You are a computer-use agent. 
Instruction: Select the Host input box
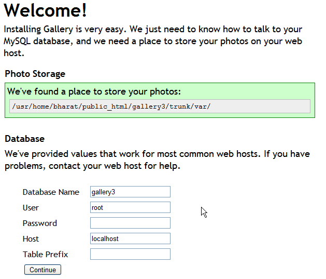coord(130,238)
